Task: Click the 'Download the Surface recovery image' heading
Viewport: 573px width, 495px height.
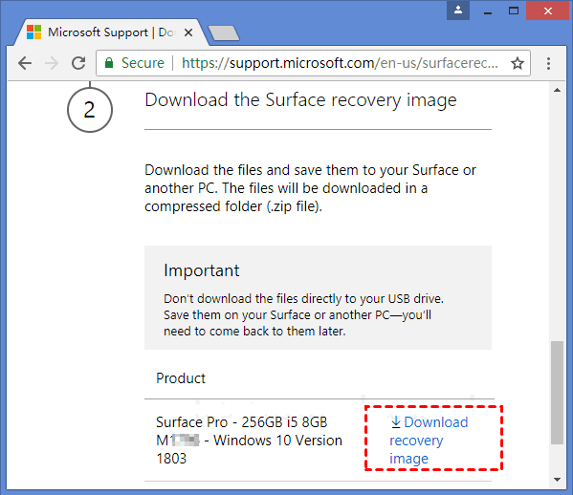Action: click(300, 100)
